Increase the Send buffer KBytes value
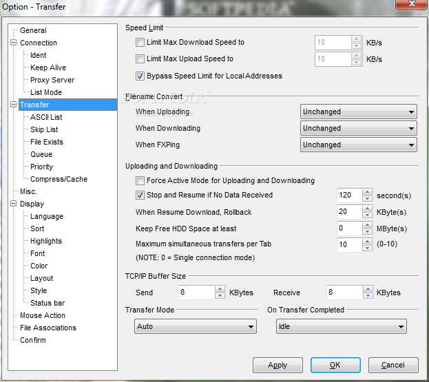This screenshot has height=382, width=429. pyautogui.click(x=220, y=289)
